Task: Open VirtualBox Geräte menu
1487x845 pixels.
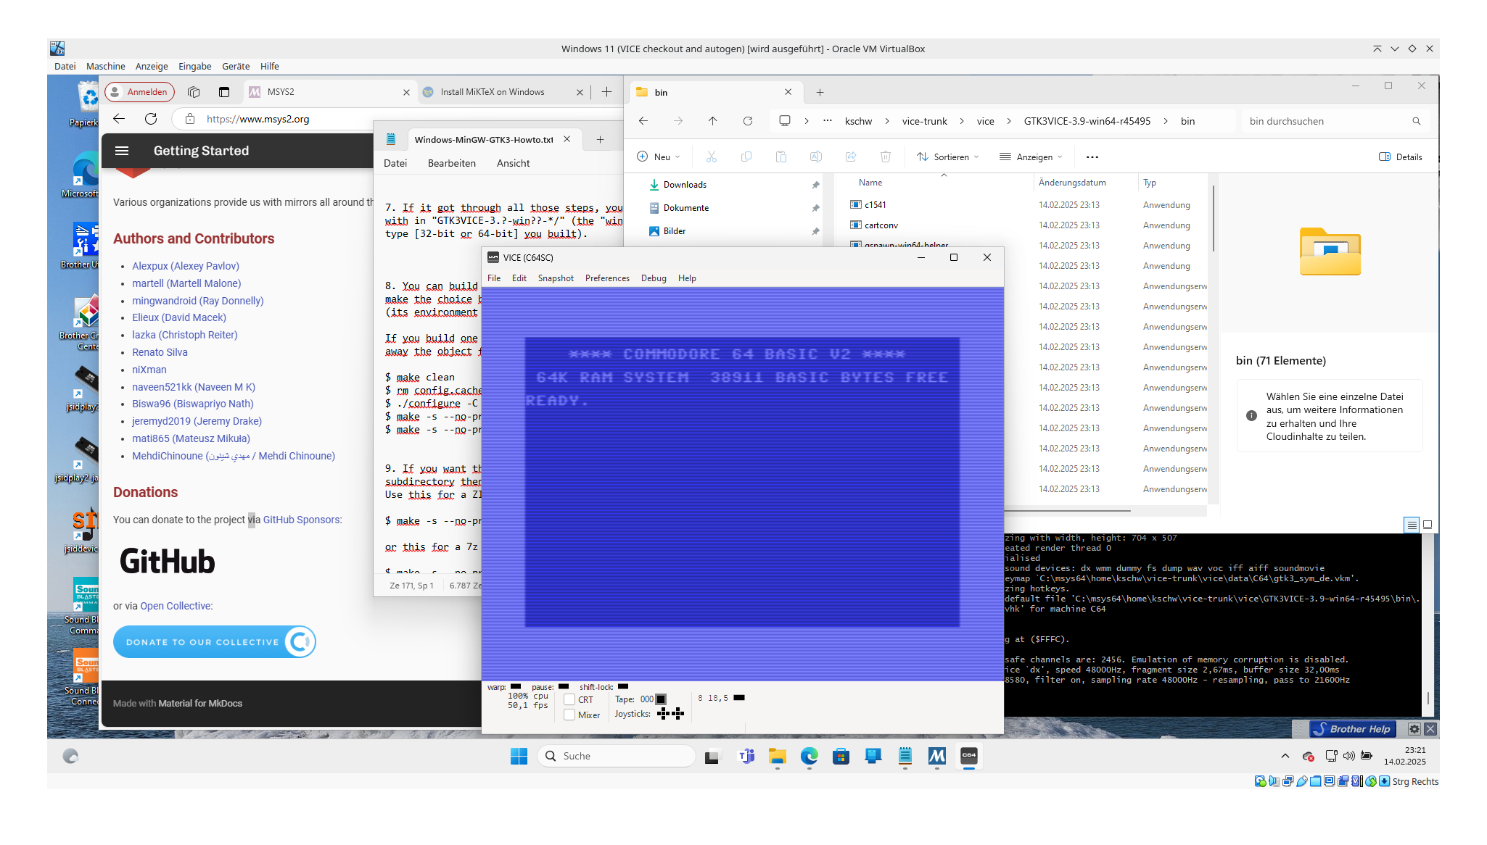Action: point(236,66)
